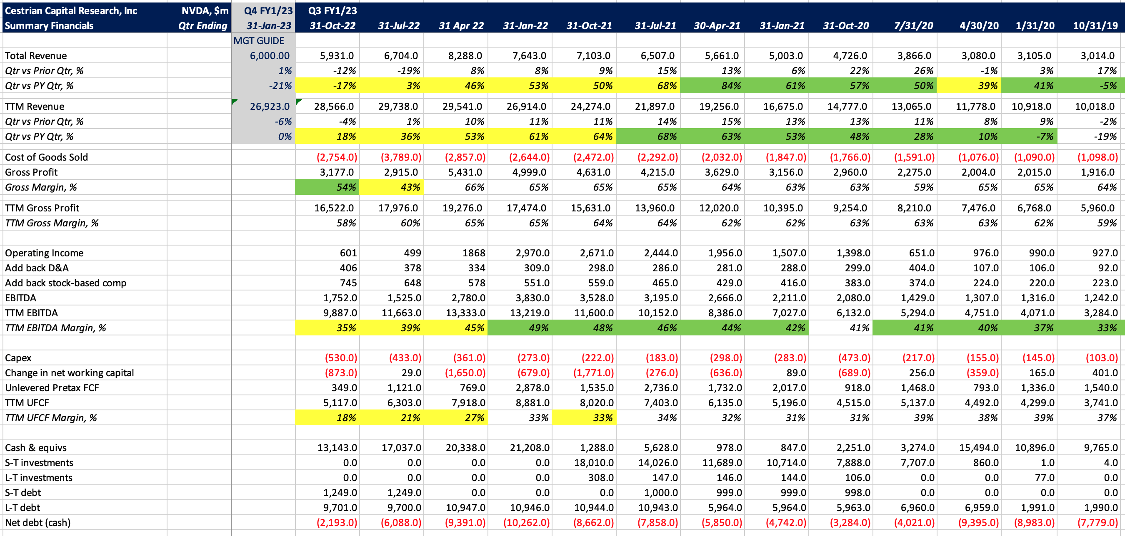Click working capital change value (873.0)

point(341,373)
